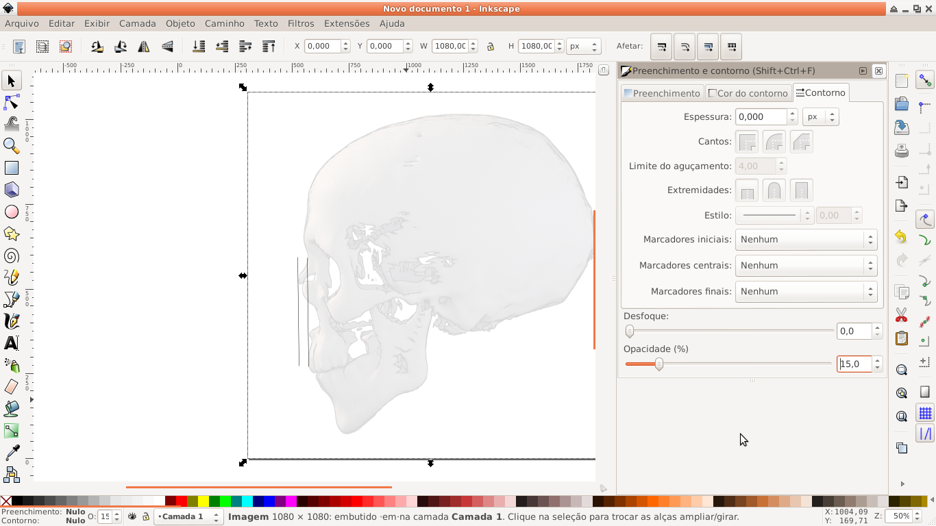Image resolution: width=936 pixels, height=526 pixels.
Task: Select the paint bucket tool
Action: [x=11, y=409]
